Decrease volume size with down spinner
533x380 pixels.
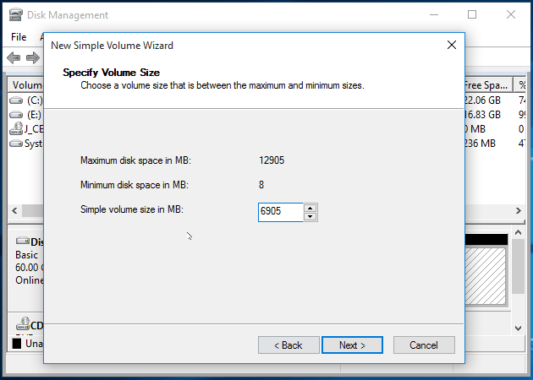(310, 216)
